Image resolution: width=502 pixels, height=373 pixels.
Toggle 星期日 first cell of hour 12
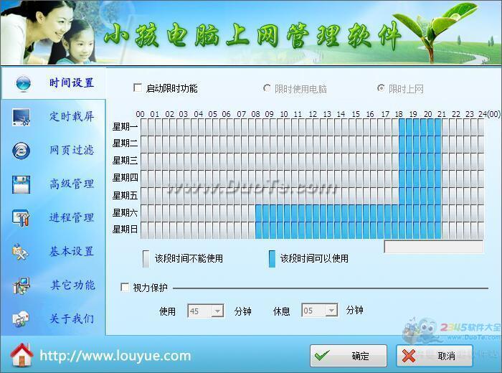click(x=316, y=230)
